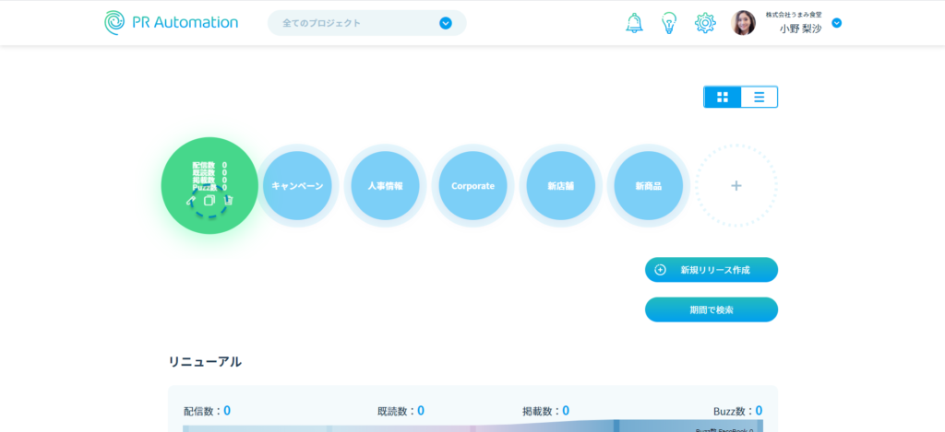945x432 pixels.
Task: Switch to grid view
Action: [723, 97]
